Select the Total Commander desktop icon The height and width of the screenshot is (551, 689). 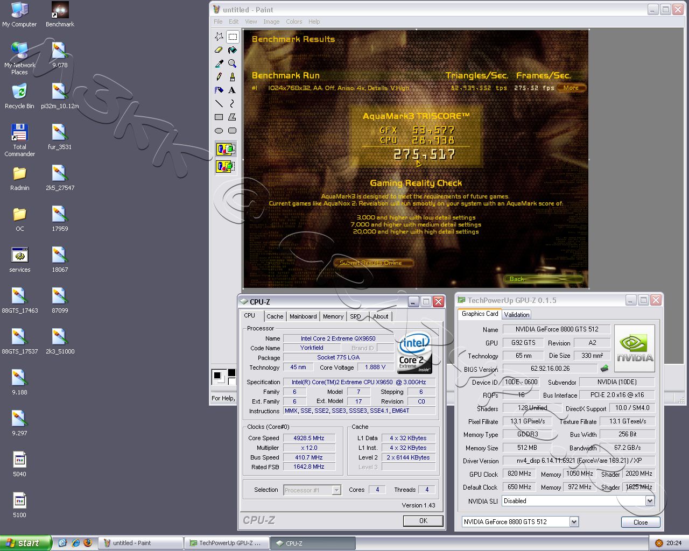19,140
